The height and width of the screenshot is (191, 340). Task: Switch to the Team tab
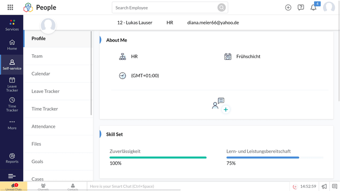tap(37, 56)
